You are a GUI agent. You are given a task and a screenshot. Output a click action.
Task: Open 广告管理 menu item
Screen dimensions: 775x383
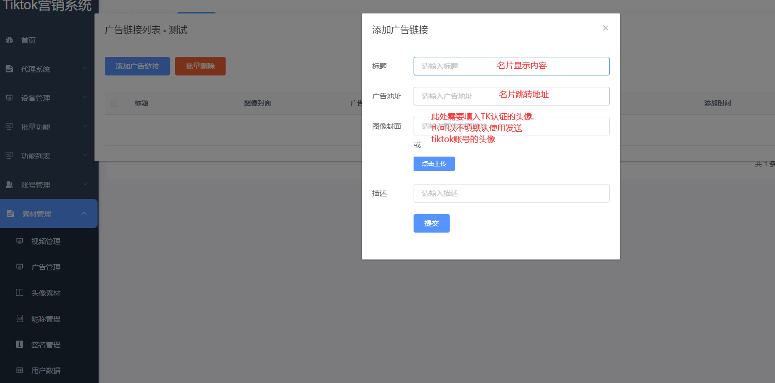[x=46, y=267]
